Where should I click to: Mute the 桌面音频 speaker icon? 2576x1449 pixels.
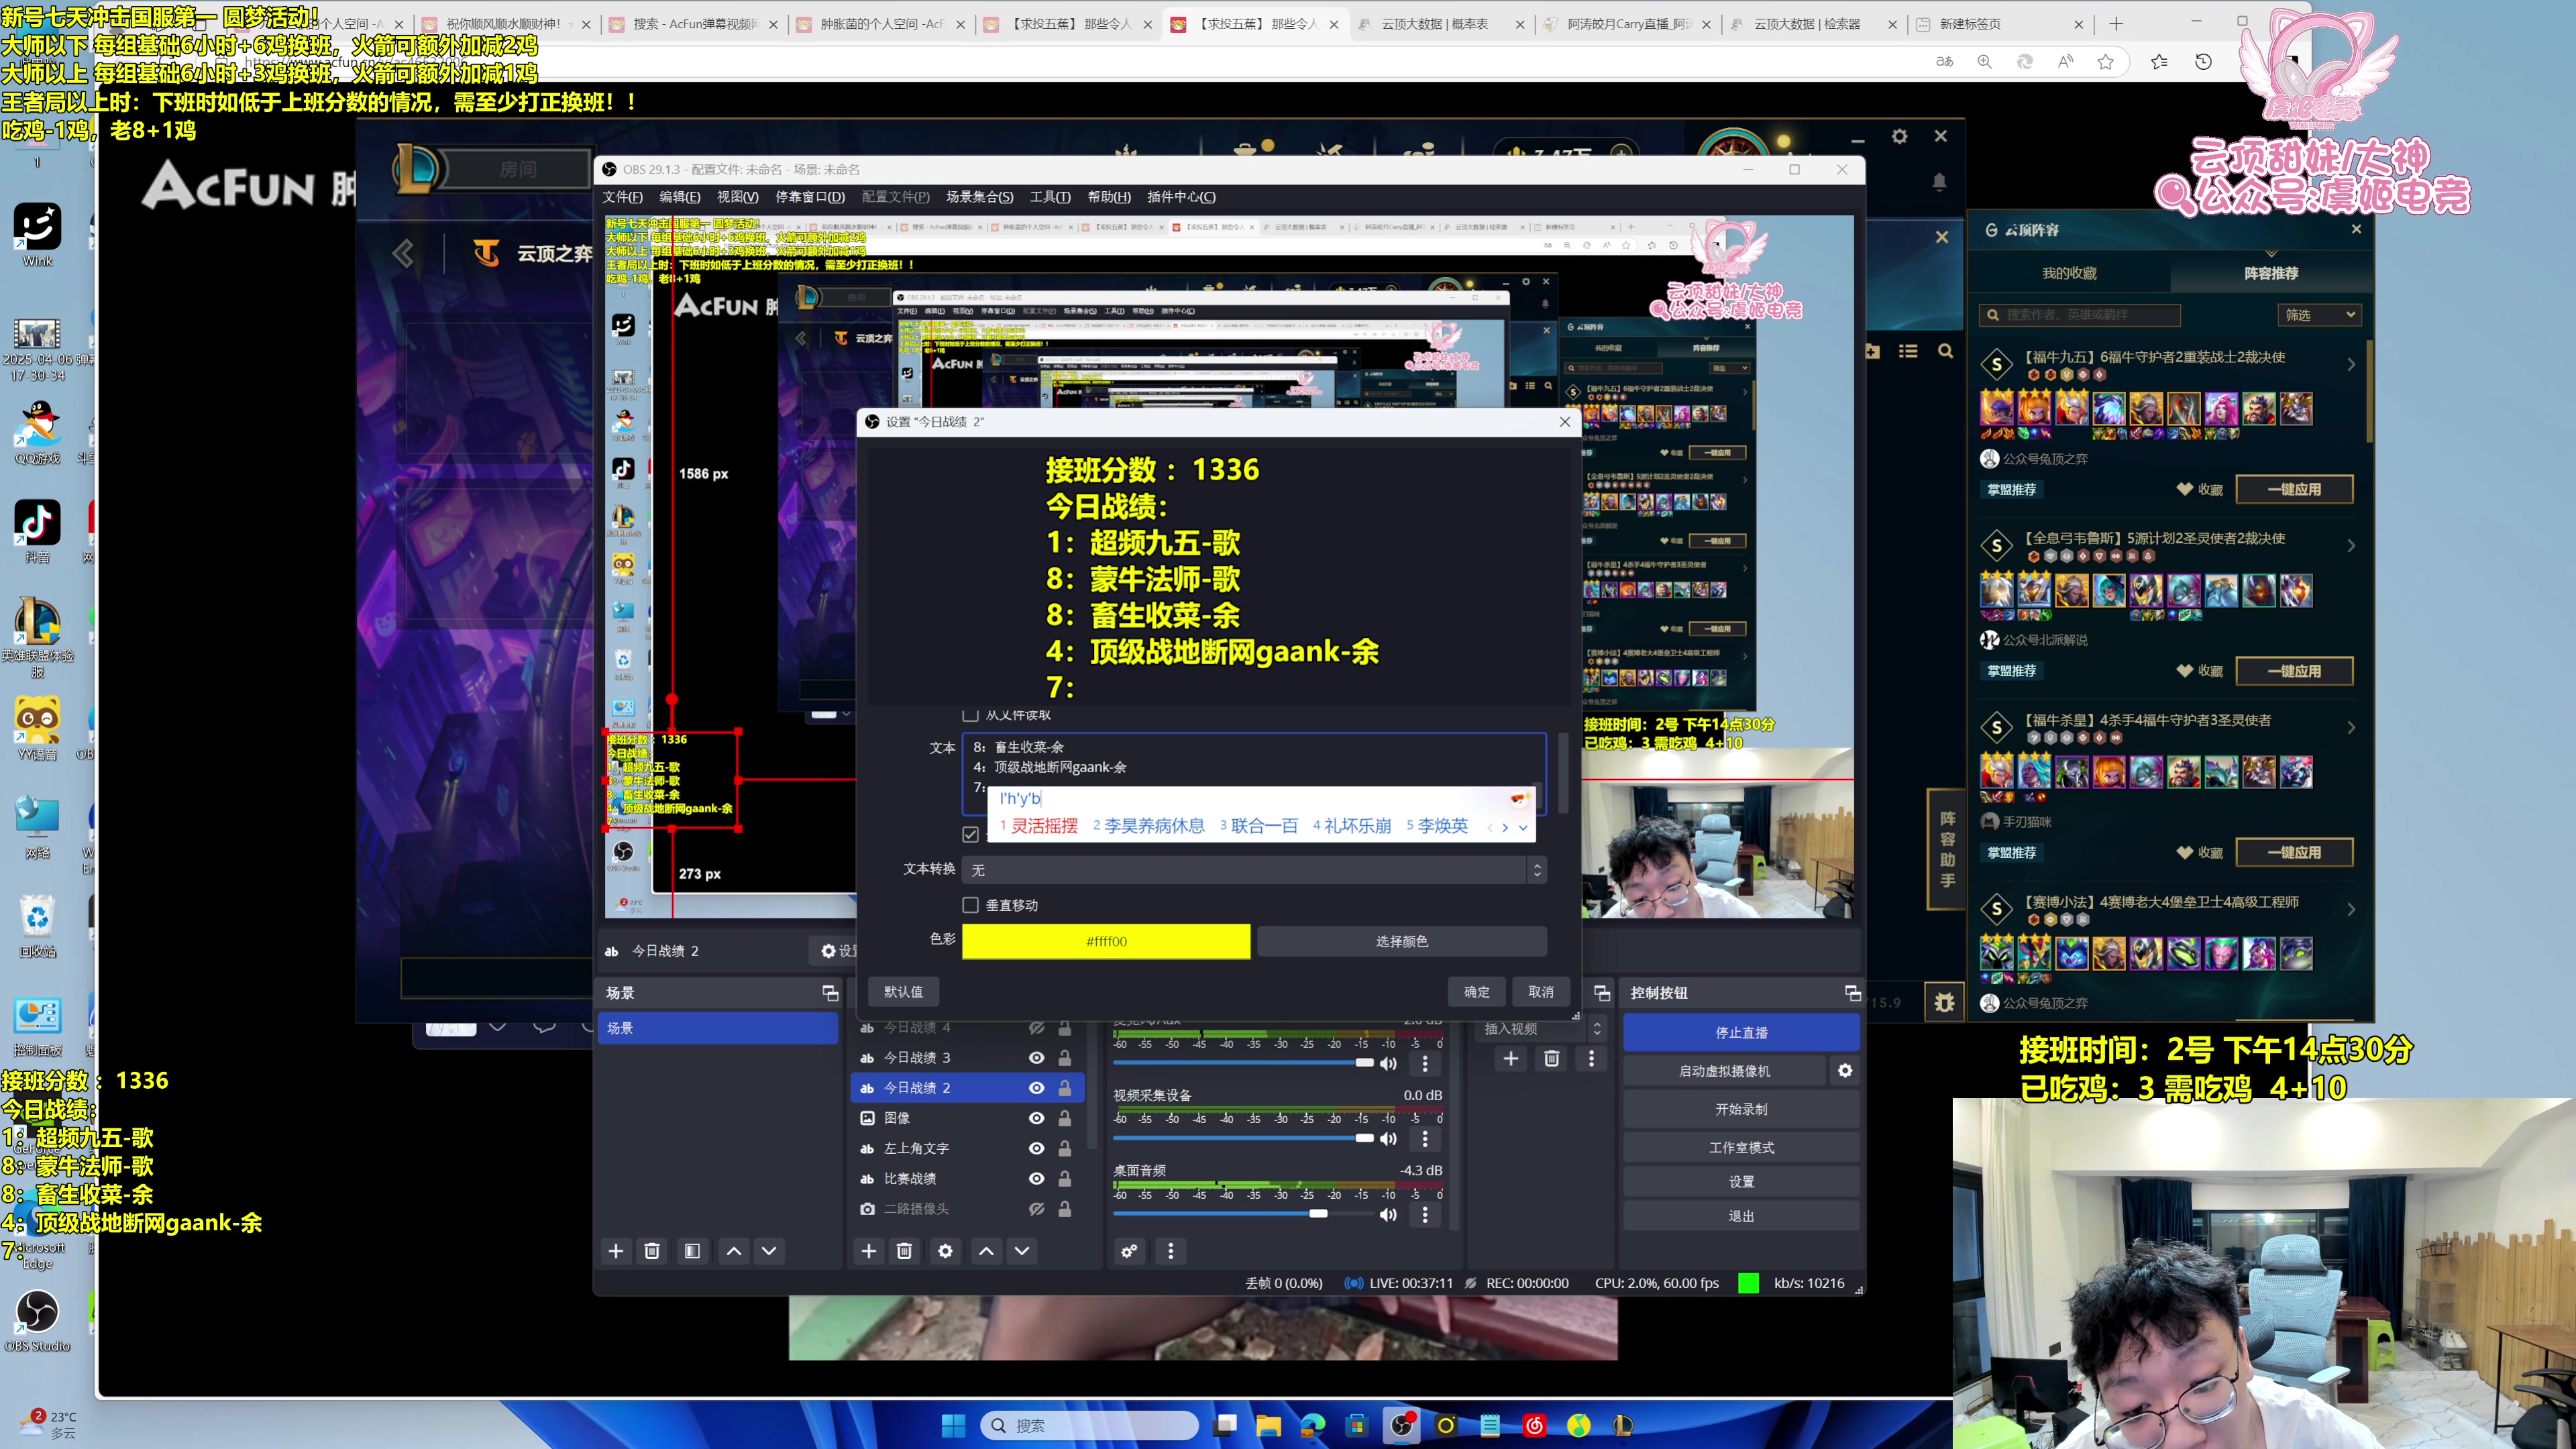point(1388,1214)
